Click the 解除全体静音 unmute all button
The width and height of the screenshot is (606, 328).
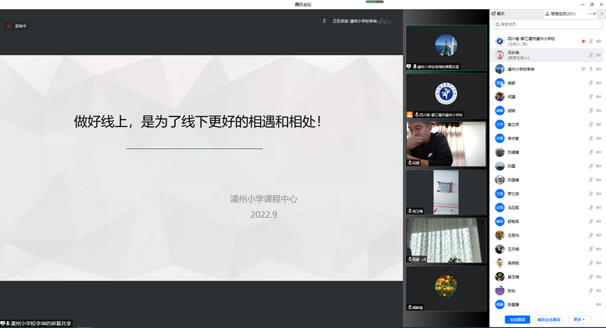point(548,320)
